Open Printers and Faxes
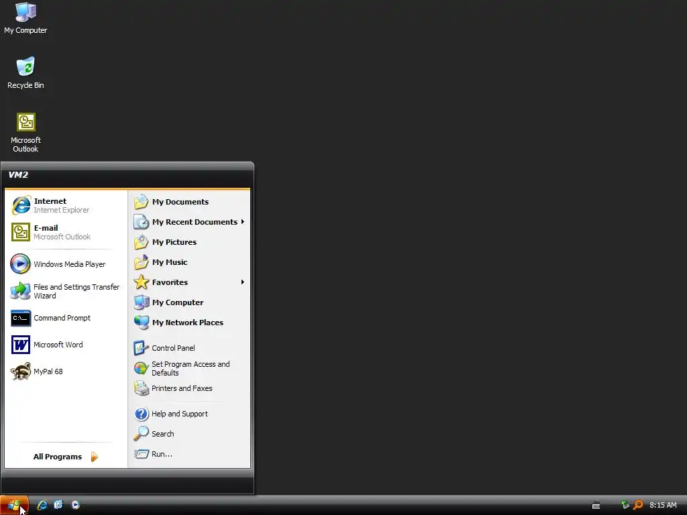The width and height of the screenshot is (687, 515). click(x=189, y=388)
